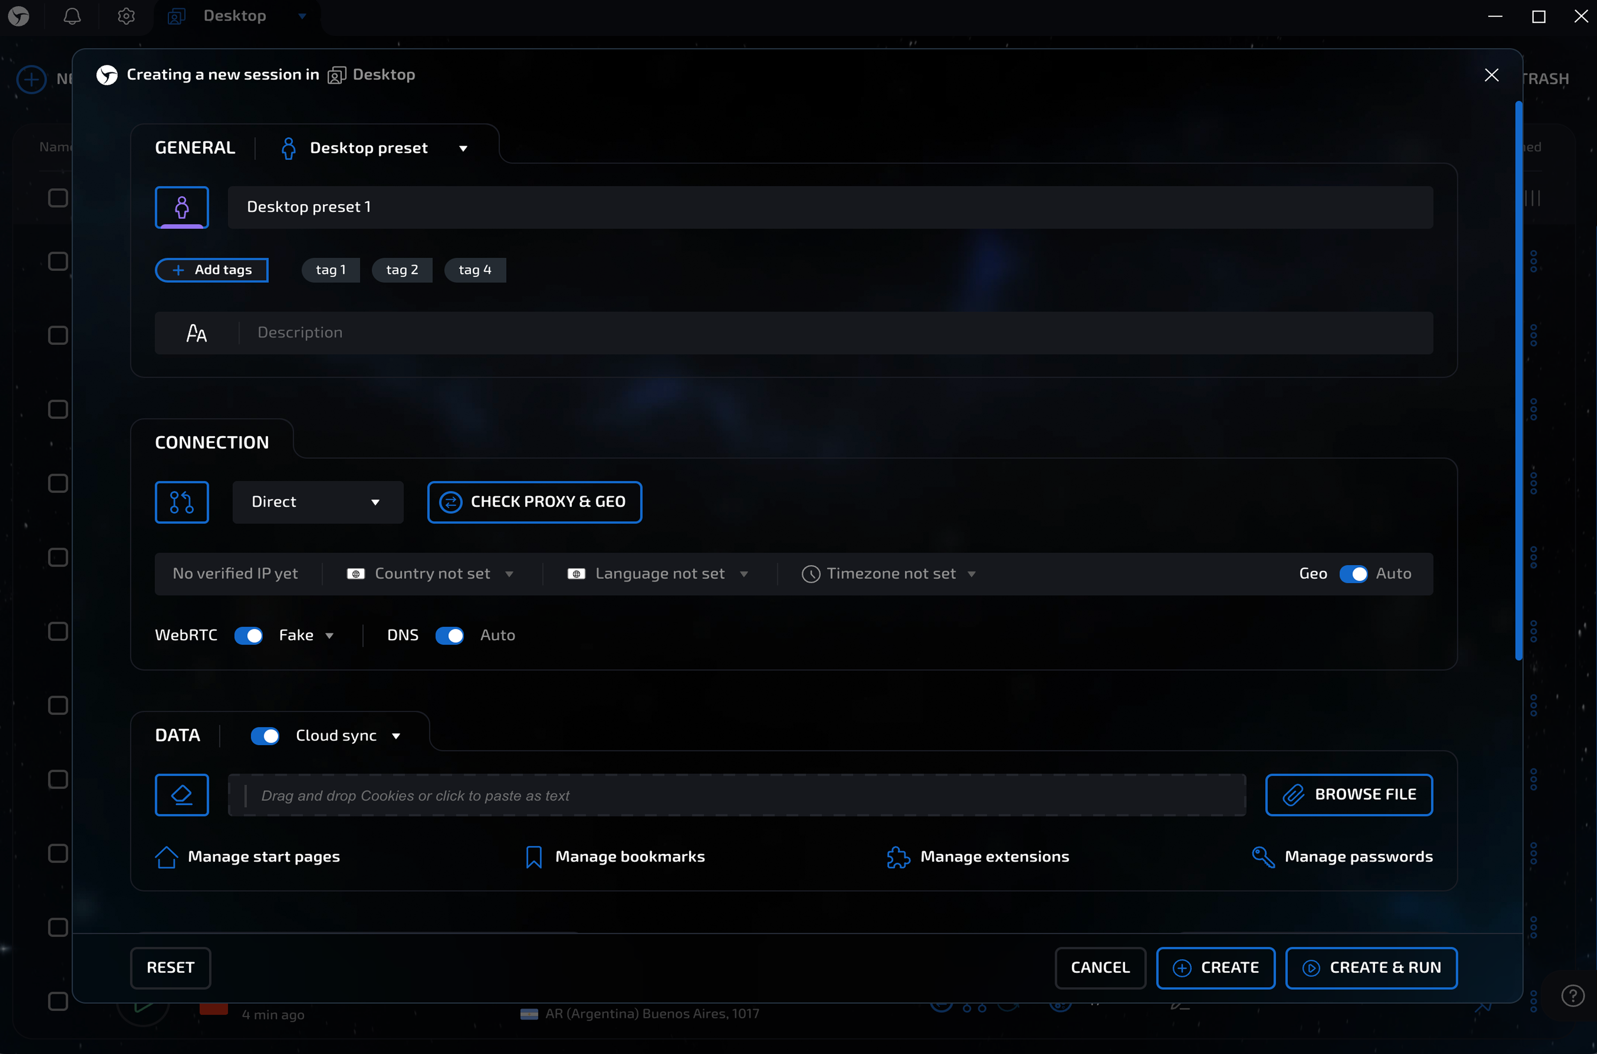This screenshot has width=1597, height=1054.
Task: Switch the Desktop tab in title bar
Action: point(235,16)
